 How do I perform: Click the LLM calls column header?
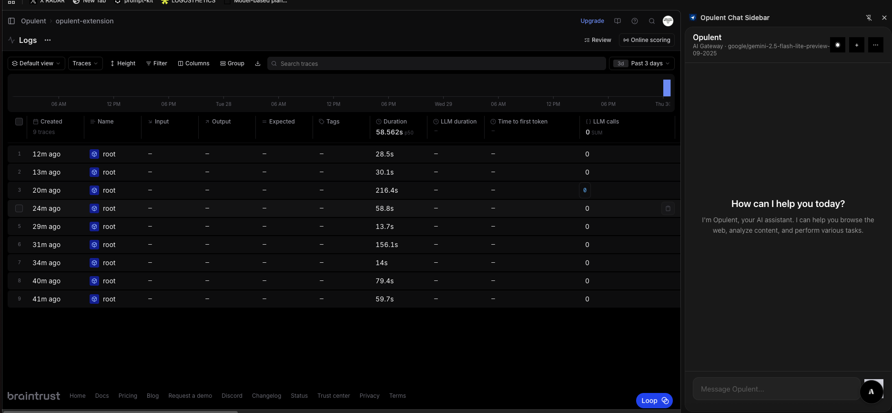point(602,122)
